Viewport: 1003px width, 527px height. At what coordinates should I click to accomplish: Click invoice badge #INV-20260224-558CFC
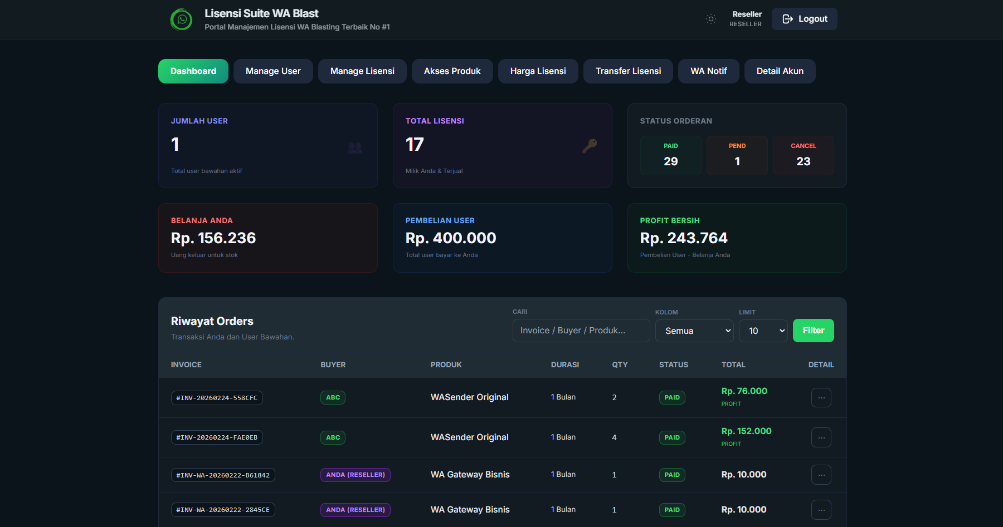click(217, 398)
